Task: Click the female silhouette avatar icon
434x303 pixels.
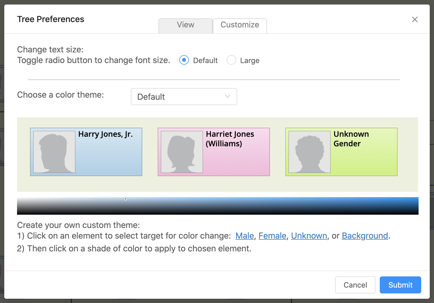Action: tap(182, 152)
